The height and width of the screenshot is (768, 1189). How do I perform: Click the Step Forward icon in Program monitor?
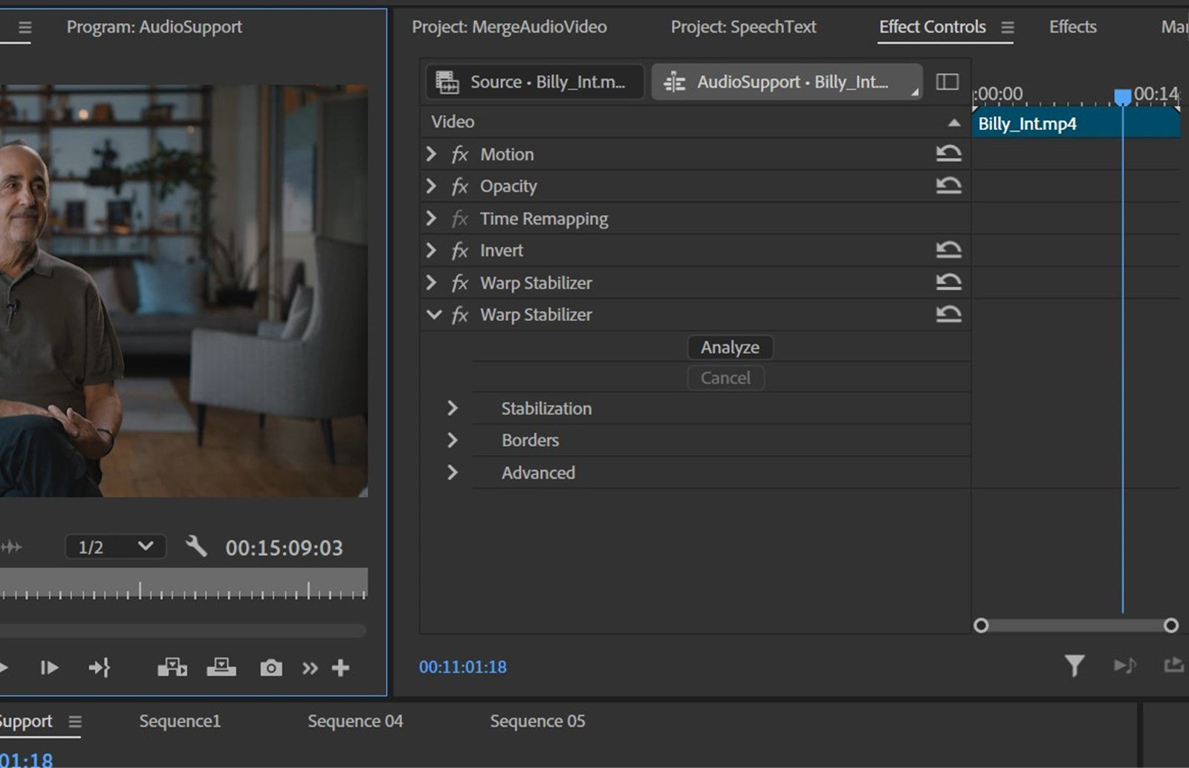pos(49,667)
